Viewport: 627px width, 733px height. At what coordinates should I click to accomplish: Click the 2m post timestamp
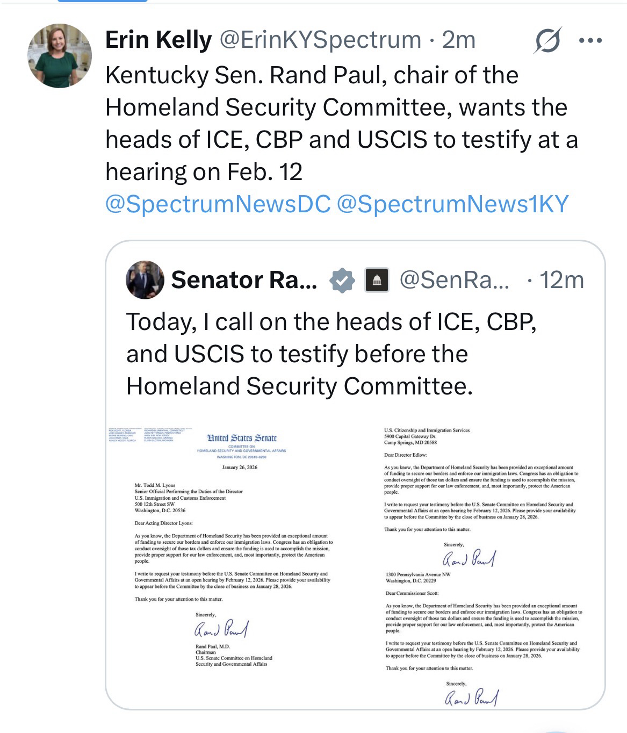458,40
